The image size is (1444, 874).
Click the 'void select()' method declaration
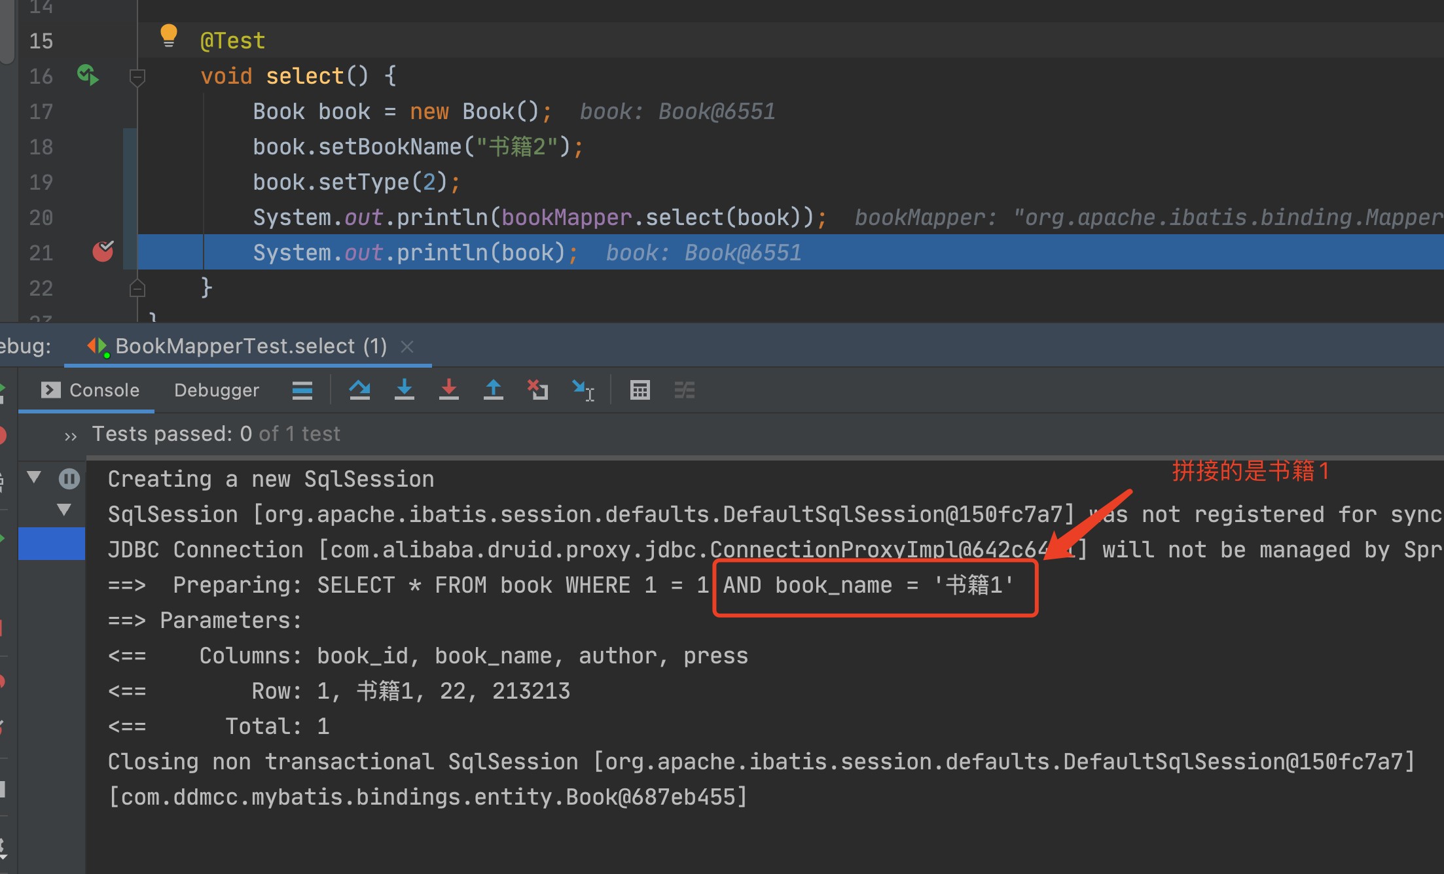pos(285,76)
